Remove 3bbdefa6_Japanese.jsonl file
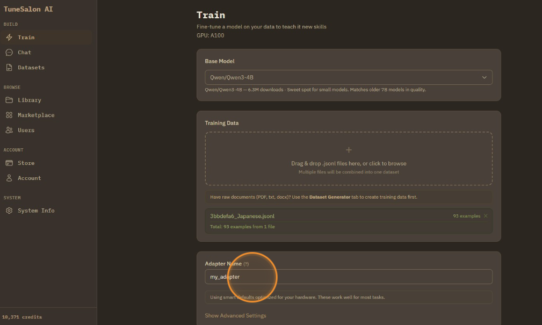 click(x=486, y=216)
